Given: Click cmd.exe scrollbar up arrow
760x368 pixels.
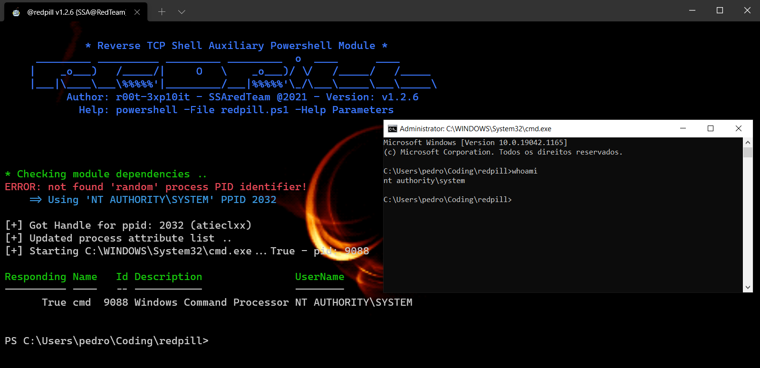Looking at the screenshot, I should pos(748,142).
